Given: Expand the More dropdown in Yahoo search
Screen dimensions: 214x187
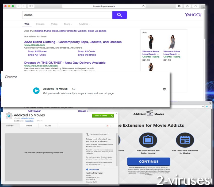Looking at the screenshot, I should click(x=68, y=24).
